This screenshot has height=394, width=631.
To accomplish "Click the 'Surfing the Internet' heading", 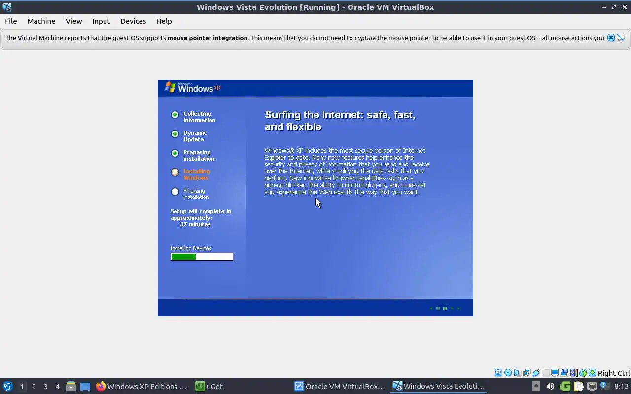I will click(x=340, y=121).
